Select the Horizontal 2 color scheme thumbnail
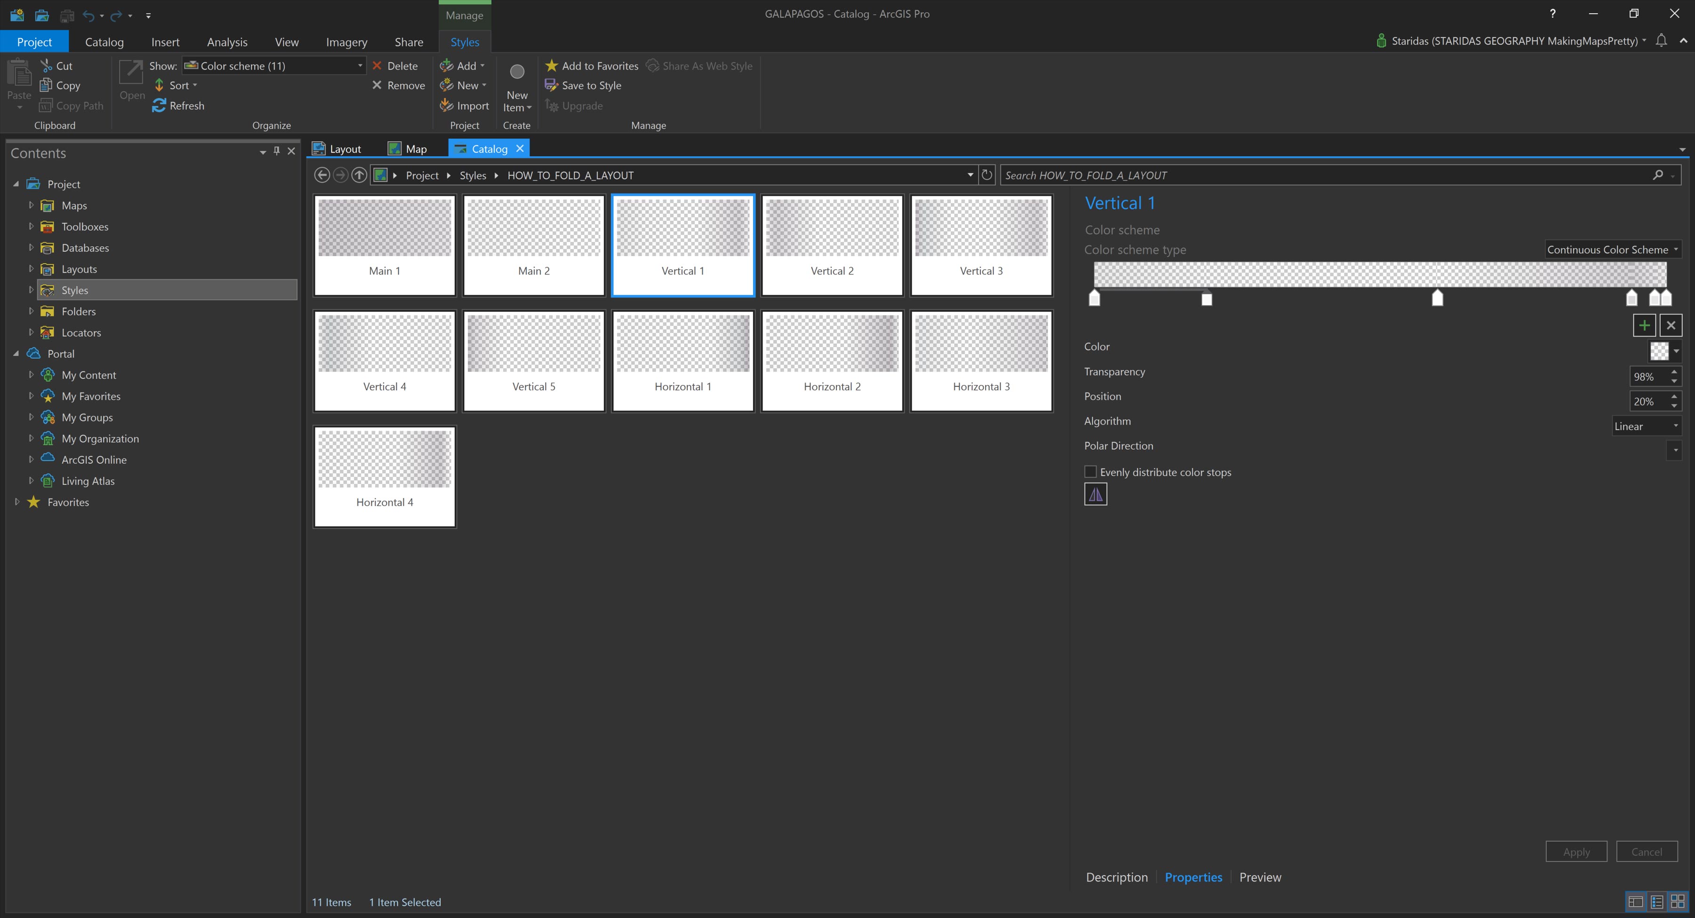The height and width of the screenshot is (918, 1695). click(x=832, y=361)
